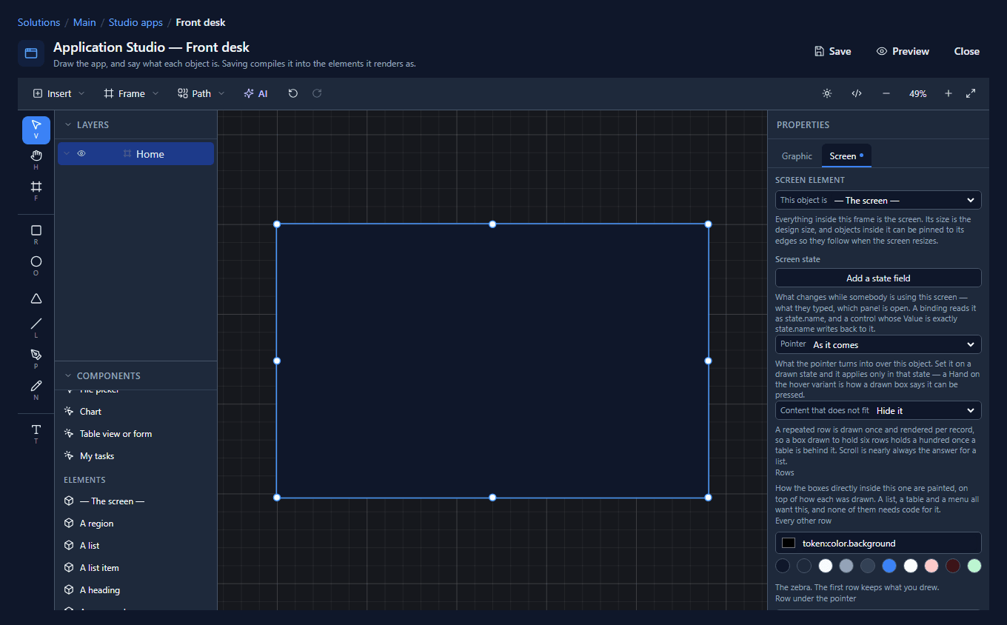Open the code view icon
The height and width of the screenshot is (625, 1007).
coord(857,93)
